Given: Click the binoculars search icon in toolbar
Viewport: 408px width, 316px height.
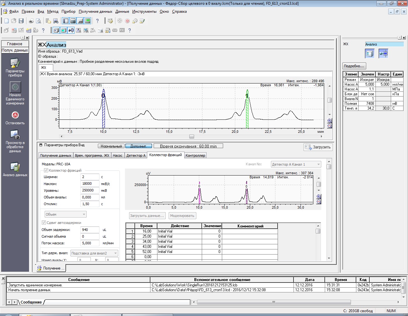Looking at the screenshot, I should [56, 21].
